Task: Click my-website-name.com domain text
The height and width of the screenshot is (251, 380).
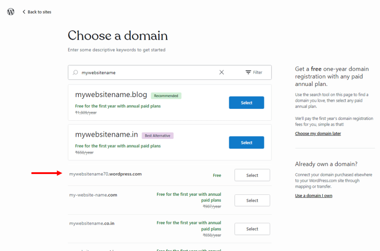Action: [93, 195]
